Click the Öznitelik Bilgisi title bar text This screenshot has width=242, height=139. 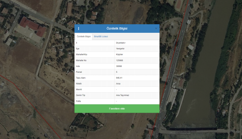click(117, 28)
